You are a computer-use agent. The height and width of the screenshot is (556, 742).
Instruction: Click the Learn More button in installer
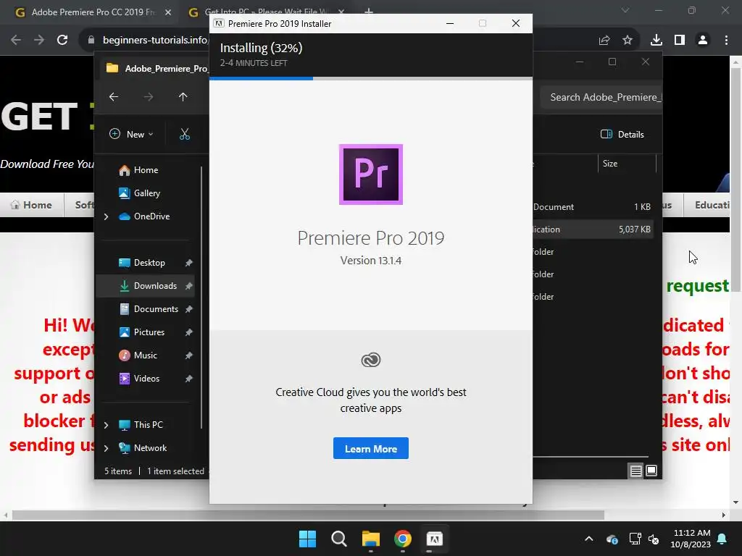[370, 448]
